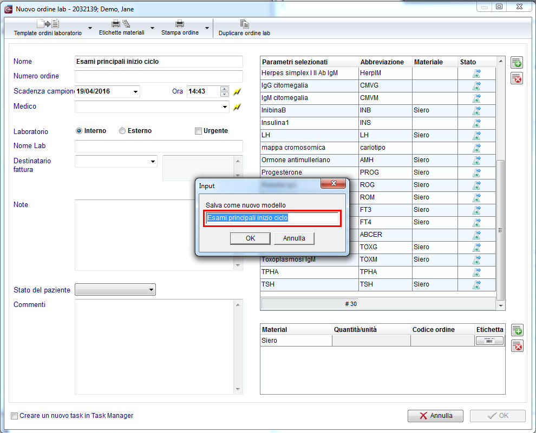This screenshot has width=536, height=433.
Task: Expand Etichette materiali dropdown arrow
Action: [153, 28]
